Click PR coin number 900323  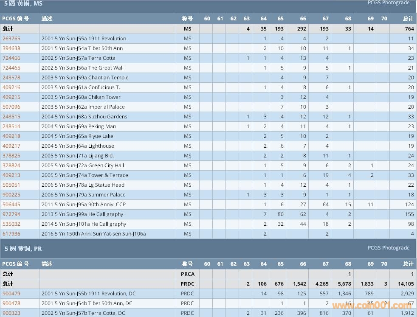[x=11, y=313]
